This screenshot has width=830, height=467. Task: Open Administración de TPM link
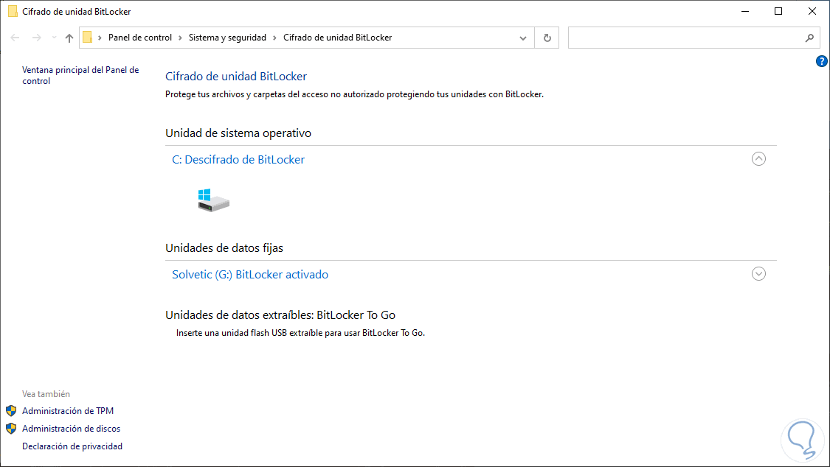[x=68, y=411]
